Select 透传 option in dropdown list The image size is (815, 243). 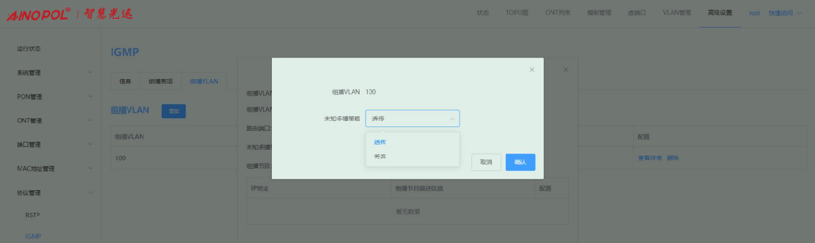point(380,142)
